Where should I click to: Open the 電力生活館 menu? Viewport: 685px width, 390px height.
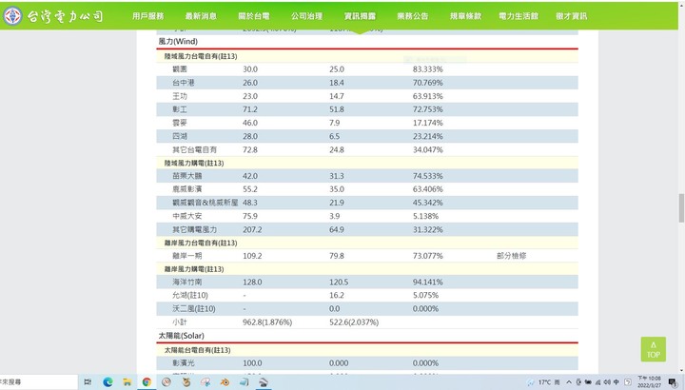click(519, 16)
